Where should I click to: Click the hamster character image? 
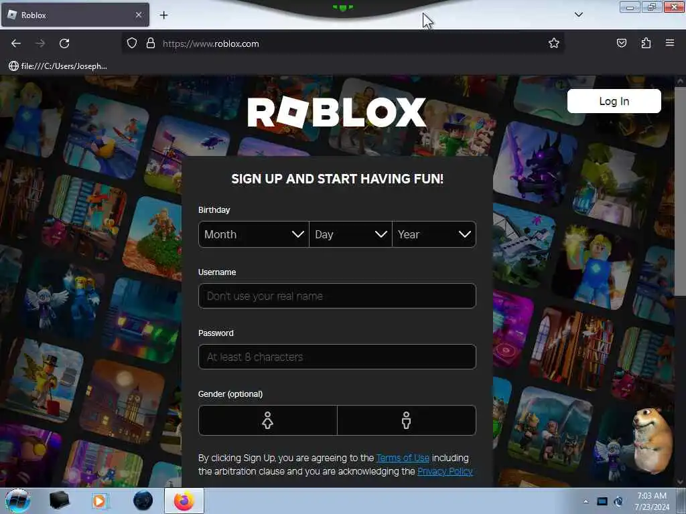pyautogui.click(x=653, y=440)
